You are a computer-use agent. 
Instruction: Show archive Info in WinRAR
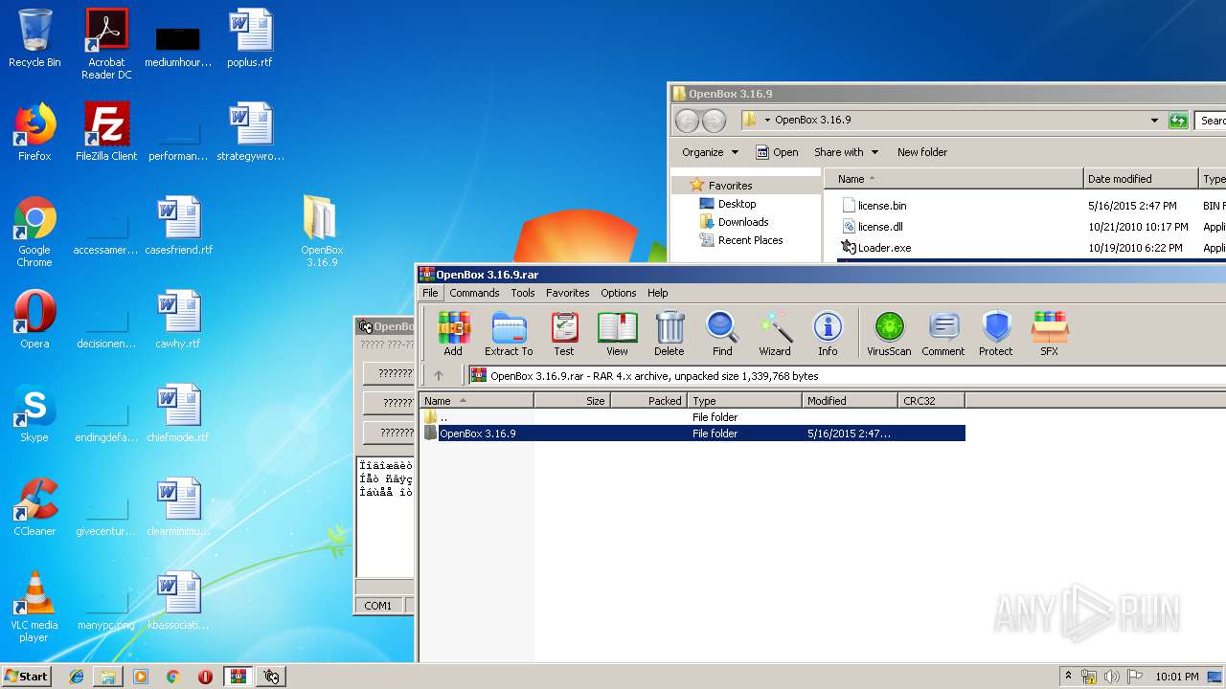pos(828,334)
